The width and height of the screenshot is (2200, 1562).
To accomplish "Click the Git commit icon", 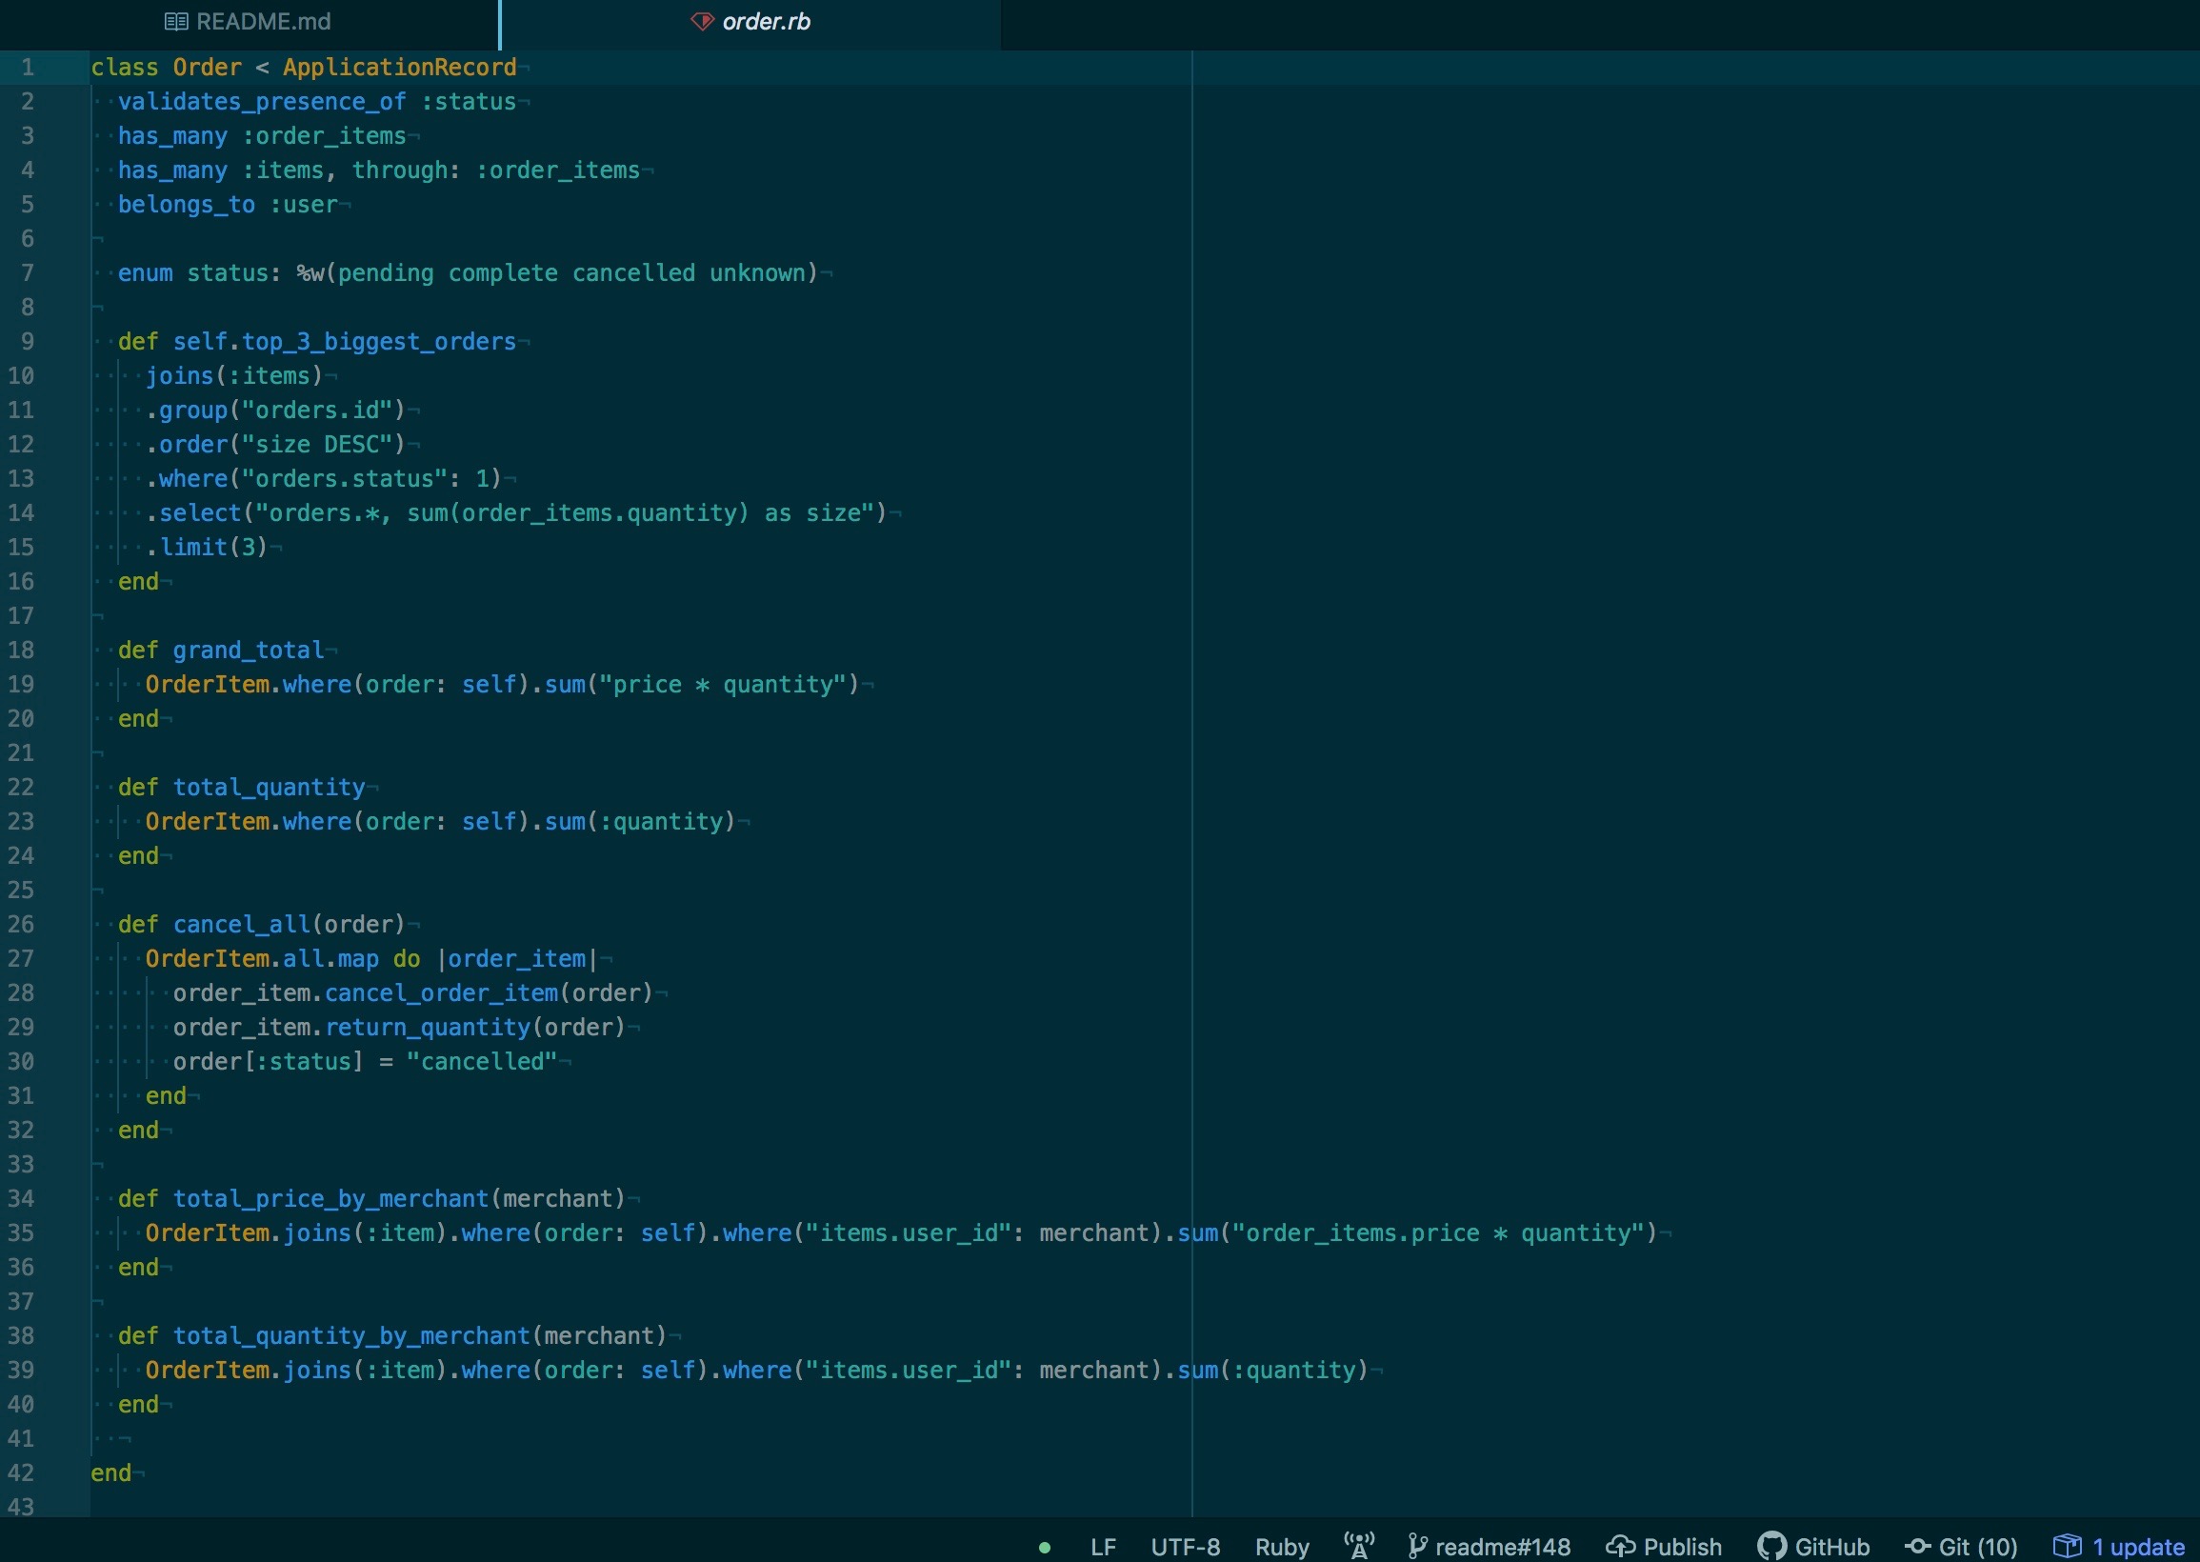I will (x=1917, y=1546).
